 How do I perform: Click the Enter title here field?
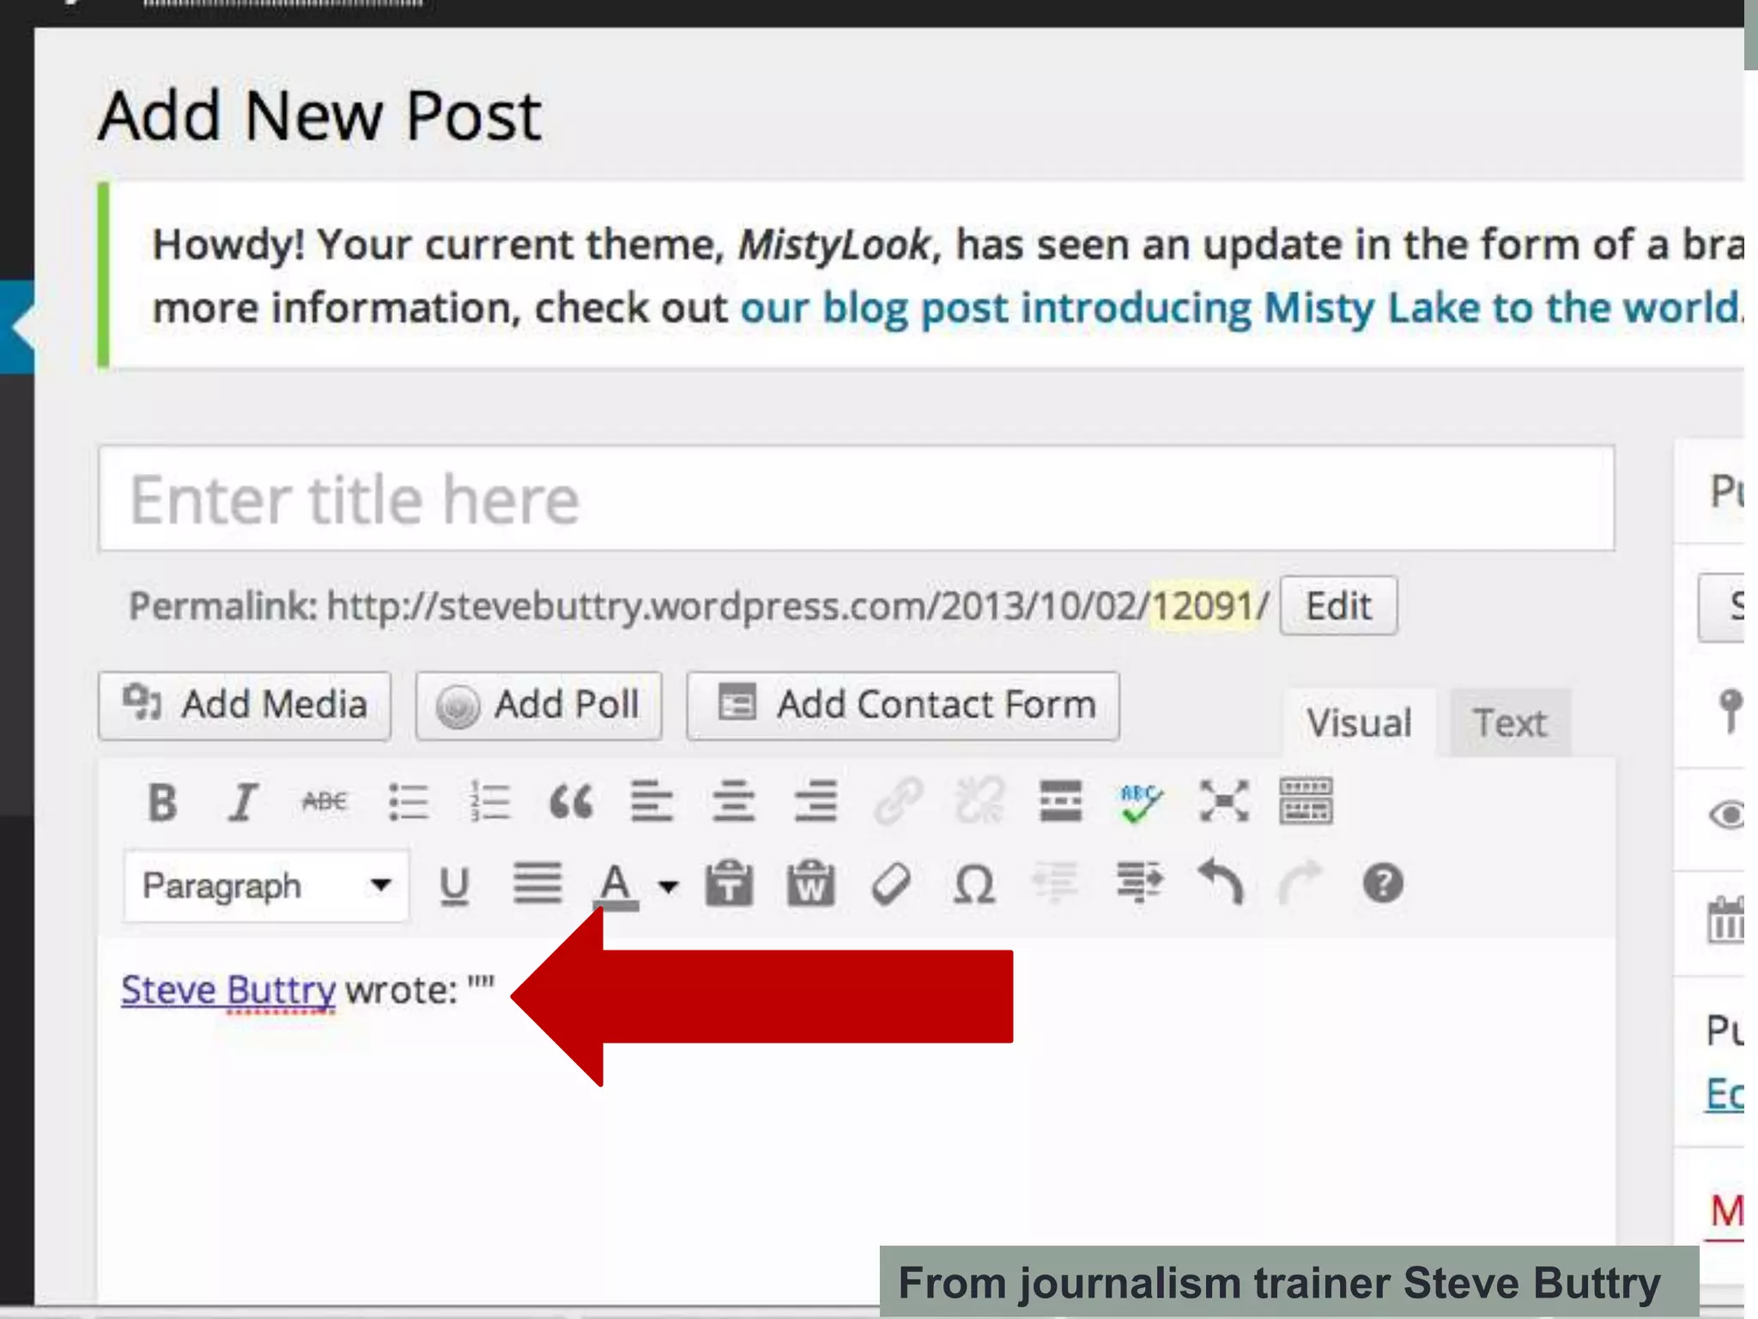tap(855, 500)
